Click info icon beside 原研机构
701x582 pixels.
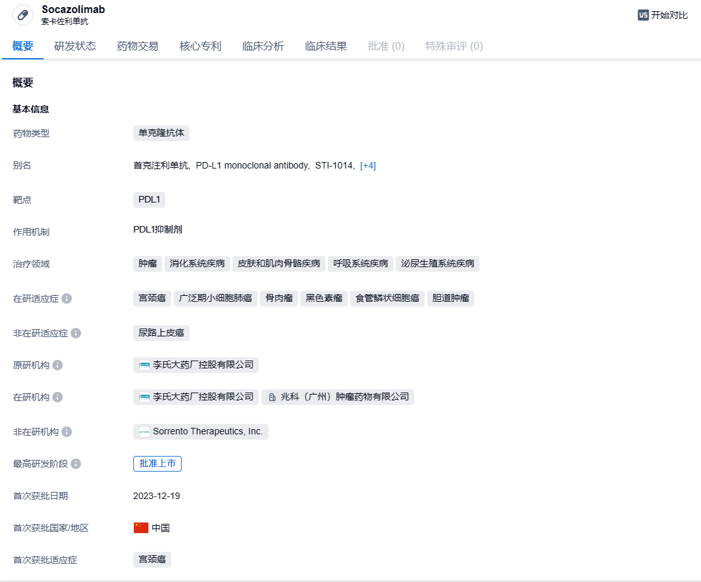pos(57,365)
